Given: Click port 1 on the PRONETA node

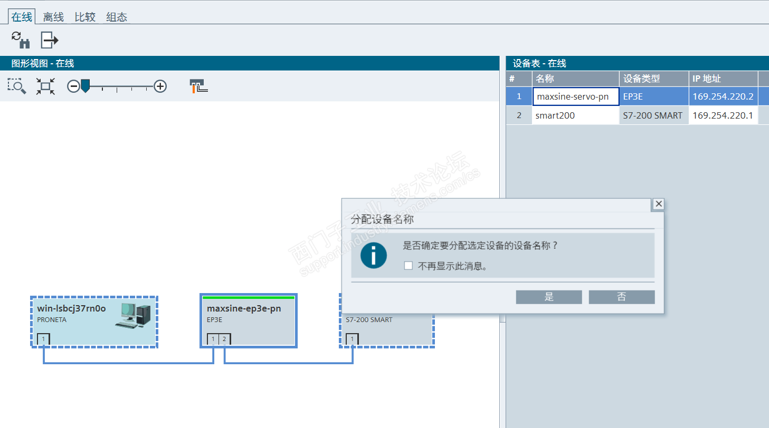Looking at the screenshot, I should pos(43,339).
